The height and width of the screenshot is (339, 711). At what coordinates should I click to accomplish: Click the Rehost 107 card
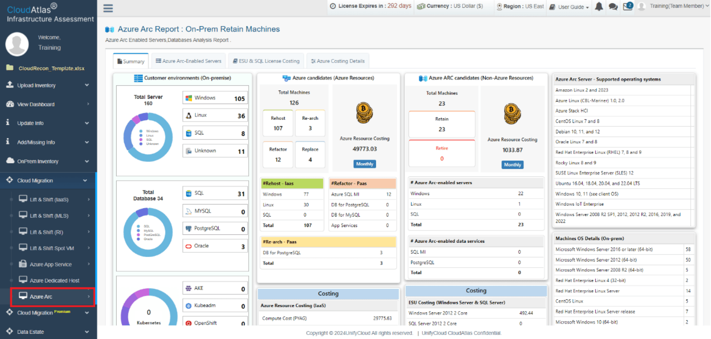(278, 123)
